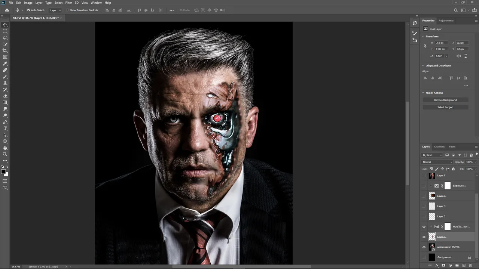Switch to the Channels tab

click(439, 146)
